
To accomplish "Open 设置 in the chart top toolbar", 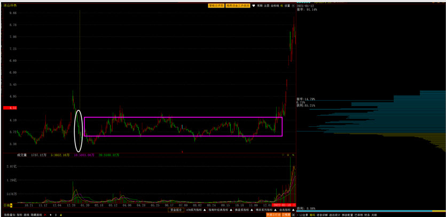I will point(287,6).
